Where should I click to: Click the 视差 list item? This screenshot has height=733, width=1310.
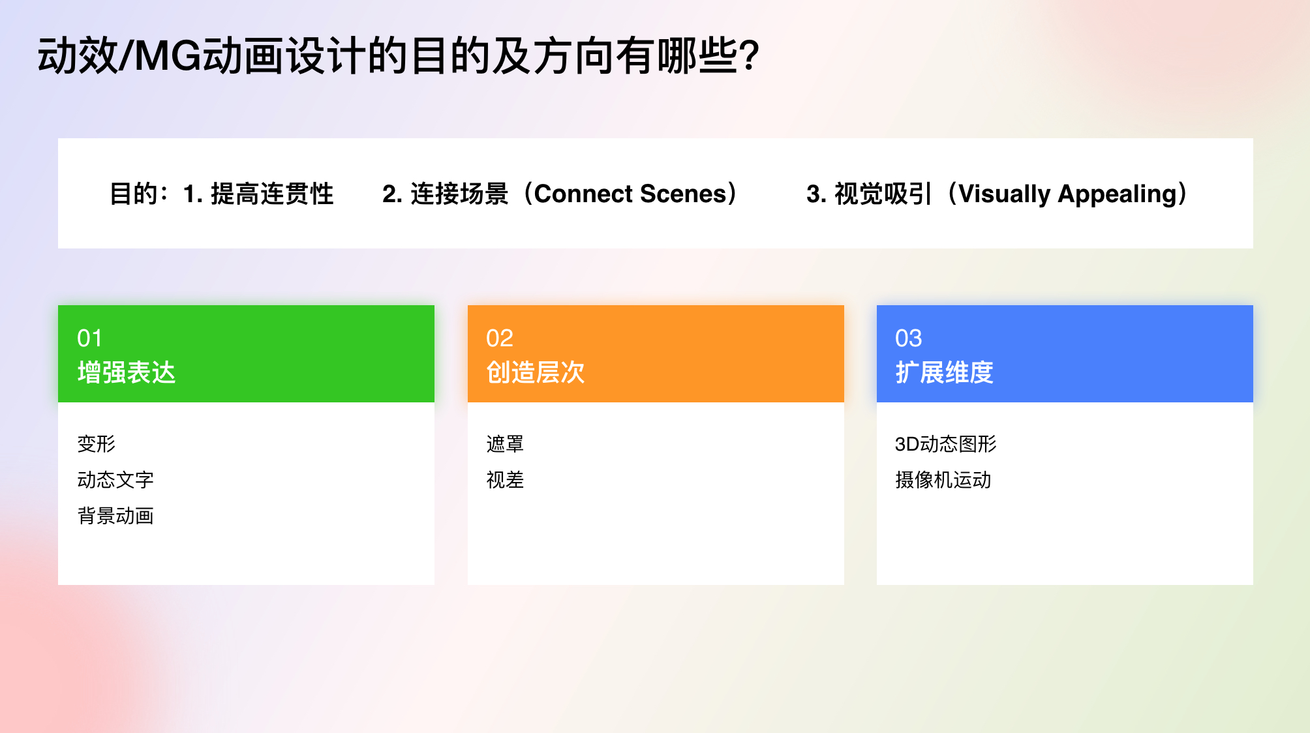pos(505,480)
